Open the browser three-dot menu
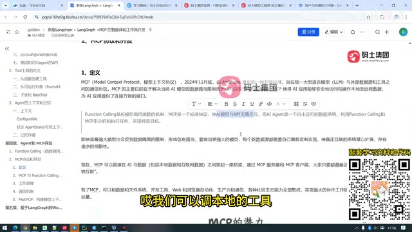The image size is (412, 232). (406, 17)
